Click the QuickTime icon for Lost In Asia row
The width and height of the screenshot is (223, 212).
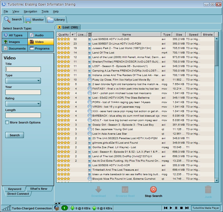click(x=90, y=134)
